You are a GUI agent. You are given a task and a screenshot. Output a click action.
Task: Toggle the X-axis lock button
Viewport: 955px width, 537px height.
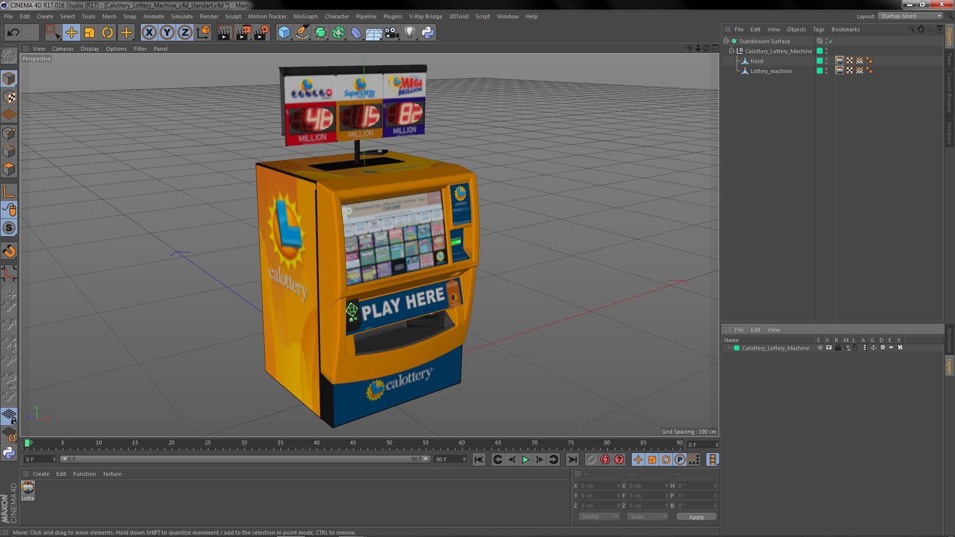(x=149, y=33)
